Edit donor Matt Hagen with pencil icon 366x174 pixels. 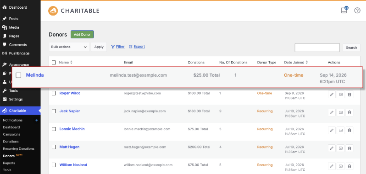coord(332,148)
